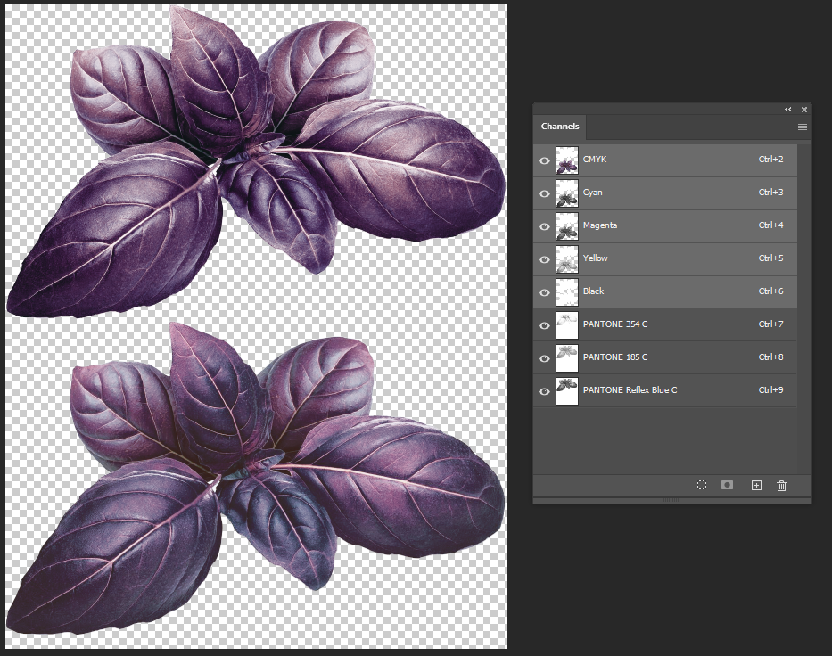Open the Channels panel options menu
This screenshot has width=832, height=656.
(x=802, y=127)
